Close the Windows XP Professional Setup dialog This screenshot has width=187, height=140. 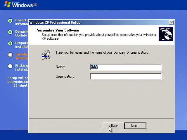tap(172, 22)
